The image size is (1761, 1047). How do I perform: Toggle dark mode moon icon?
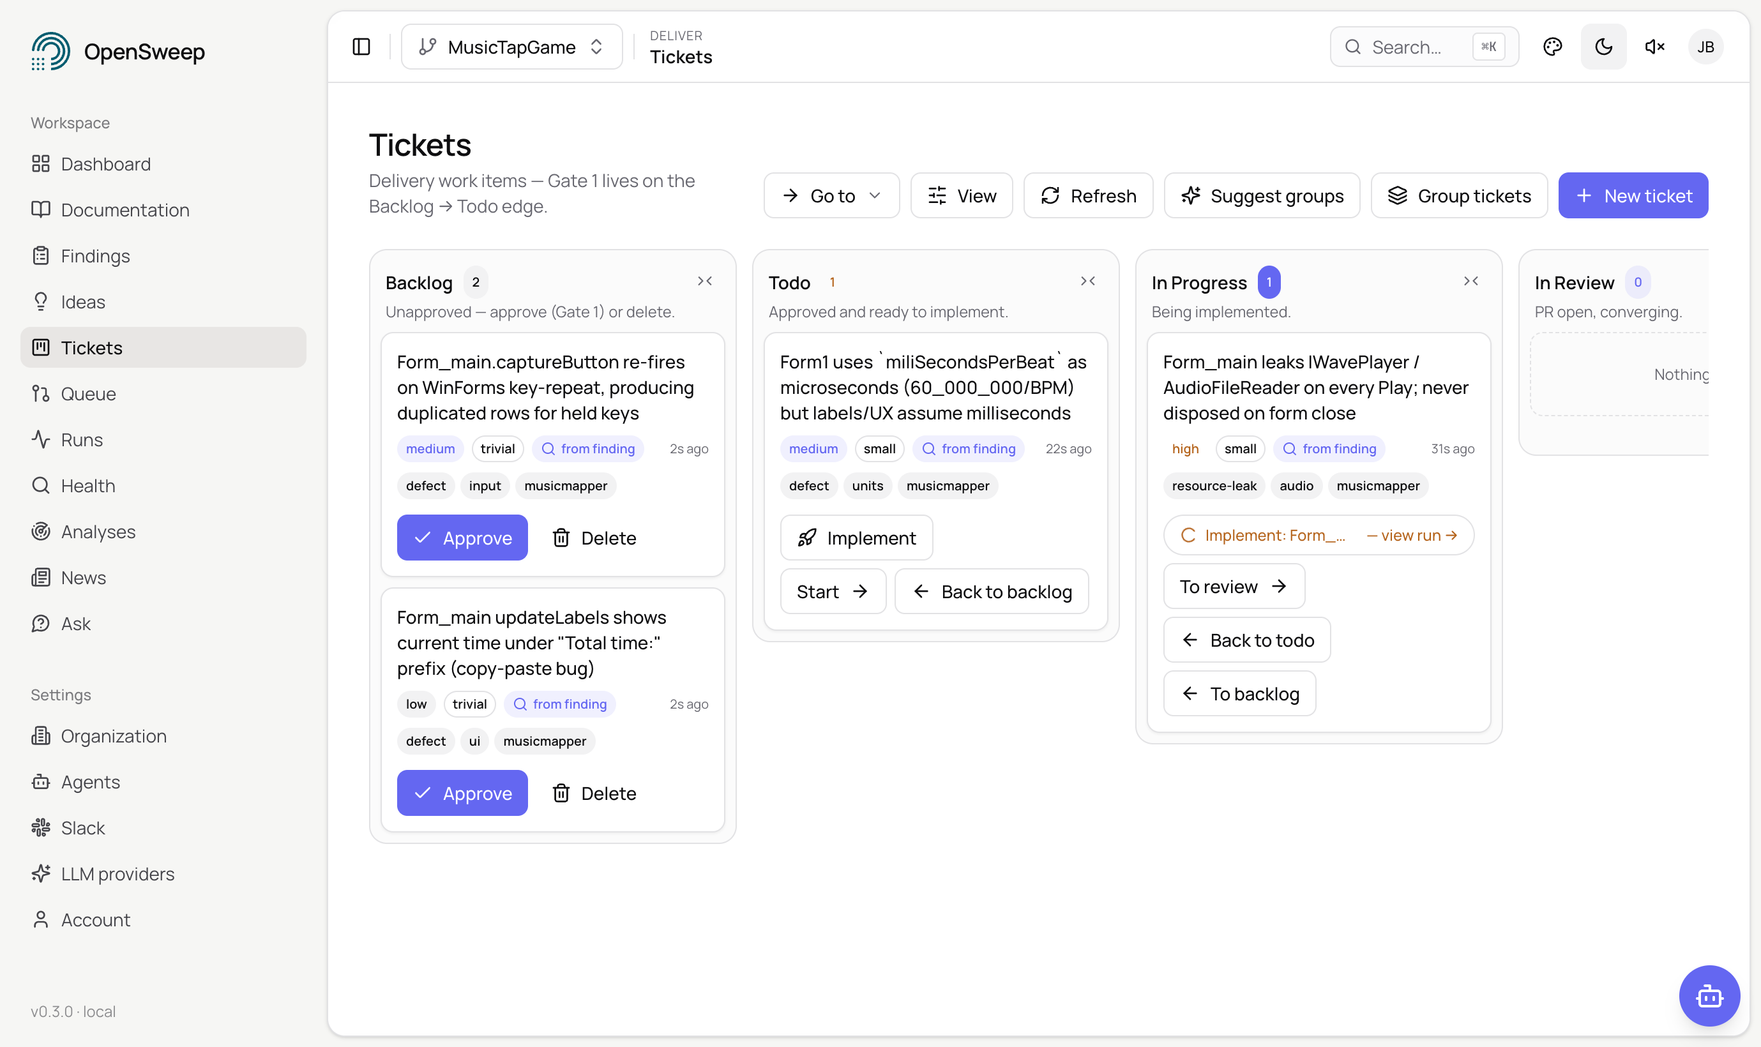tap(1603, 47)
